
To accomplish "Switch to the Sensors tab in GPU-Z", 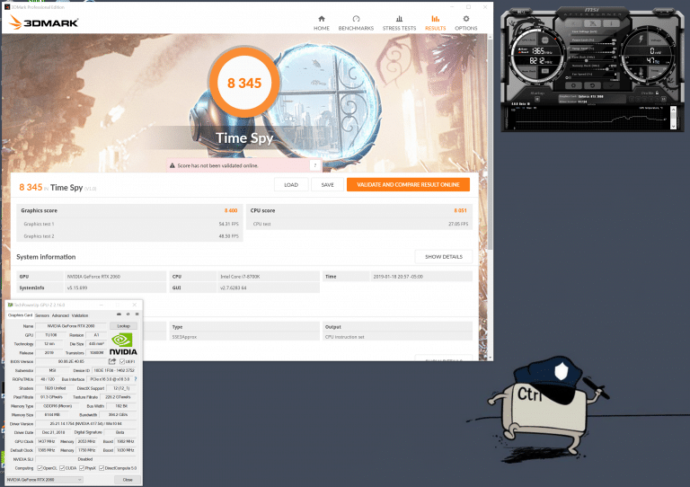I will pyautogui.click(x=42, y=315).
